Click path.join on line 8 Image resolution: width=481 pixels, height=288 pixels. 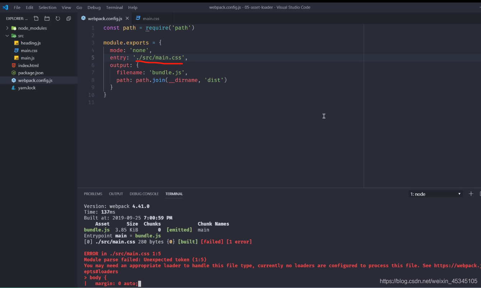(x=150, y=80)
